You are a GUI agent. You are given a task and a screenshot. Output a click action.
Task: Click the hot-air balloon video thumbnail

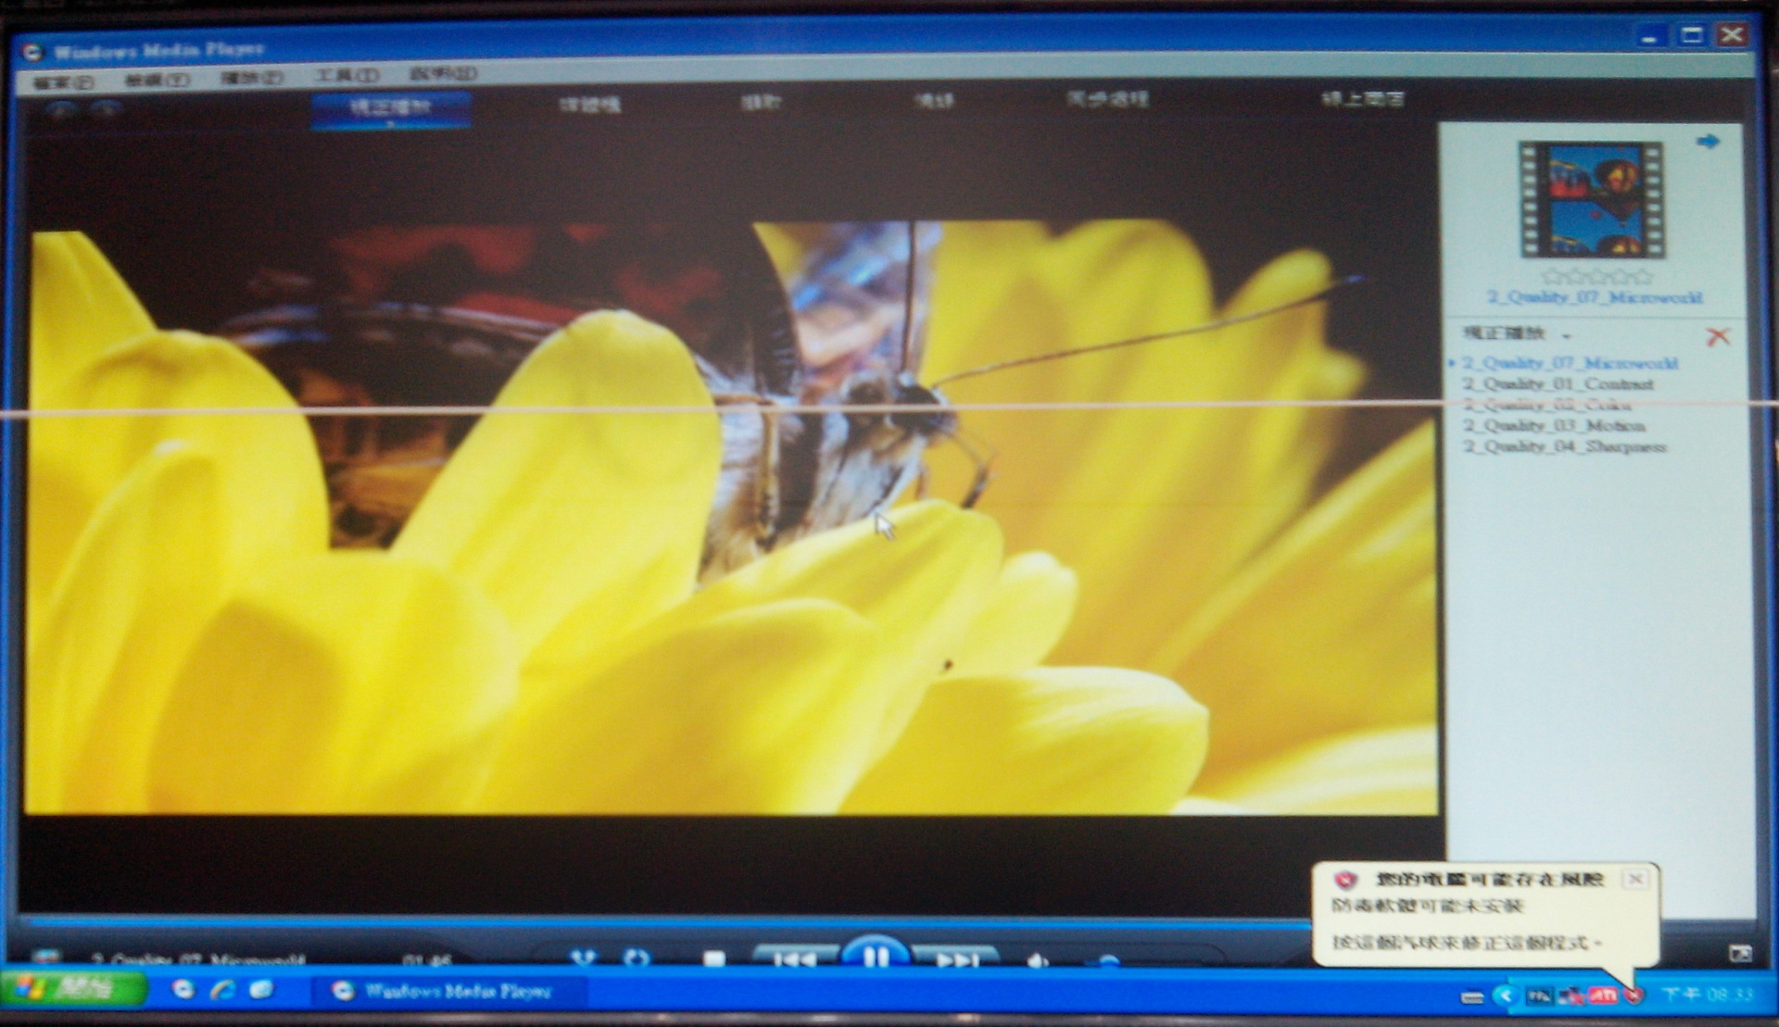(1592, 199)
